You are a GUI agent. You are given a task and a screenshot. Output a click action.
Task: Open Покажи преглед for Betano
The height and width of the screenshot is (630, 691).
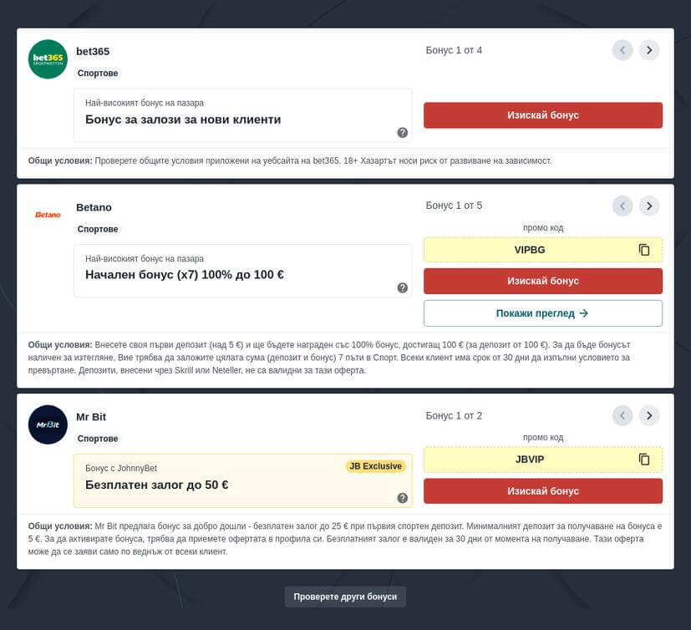point(543,313)
